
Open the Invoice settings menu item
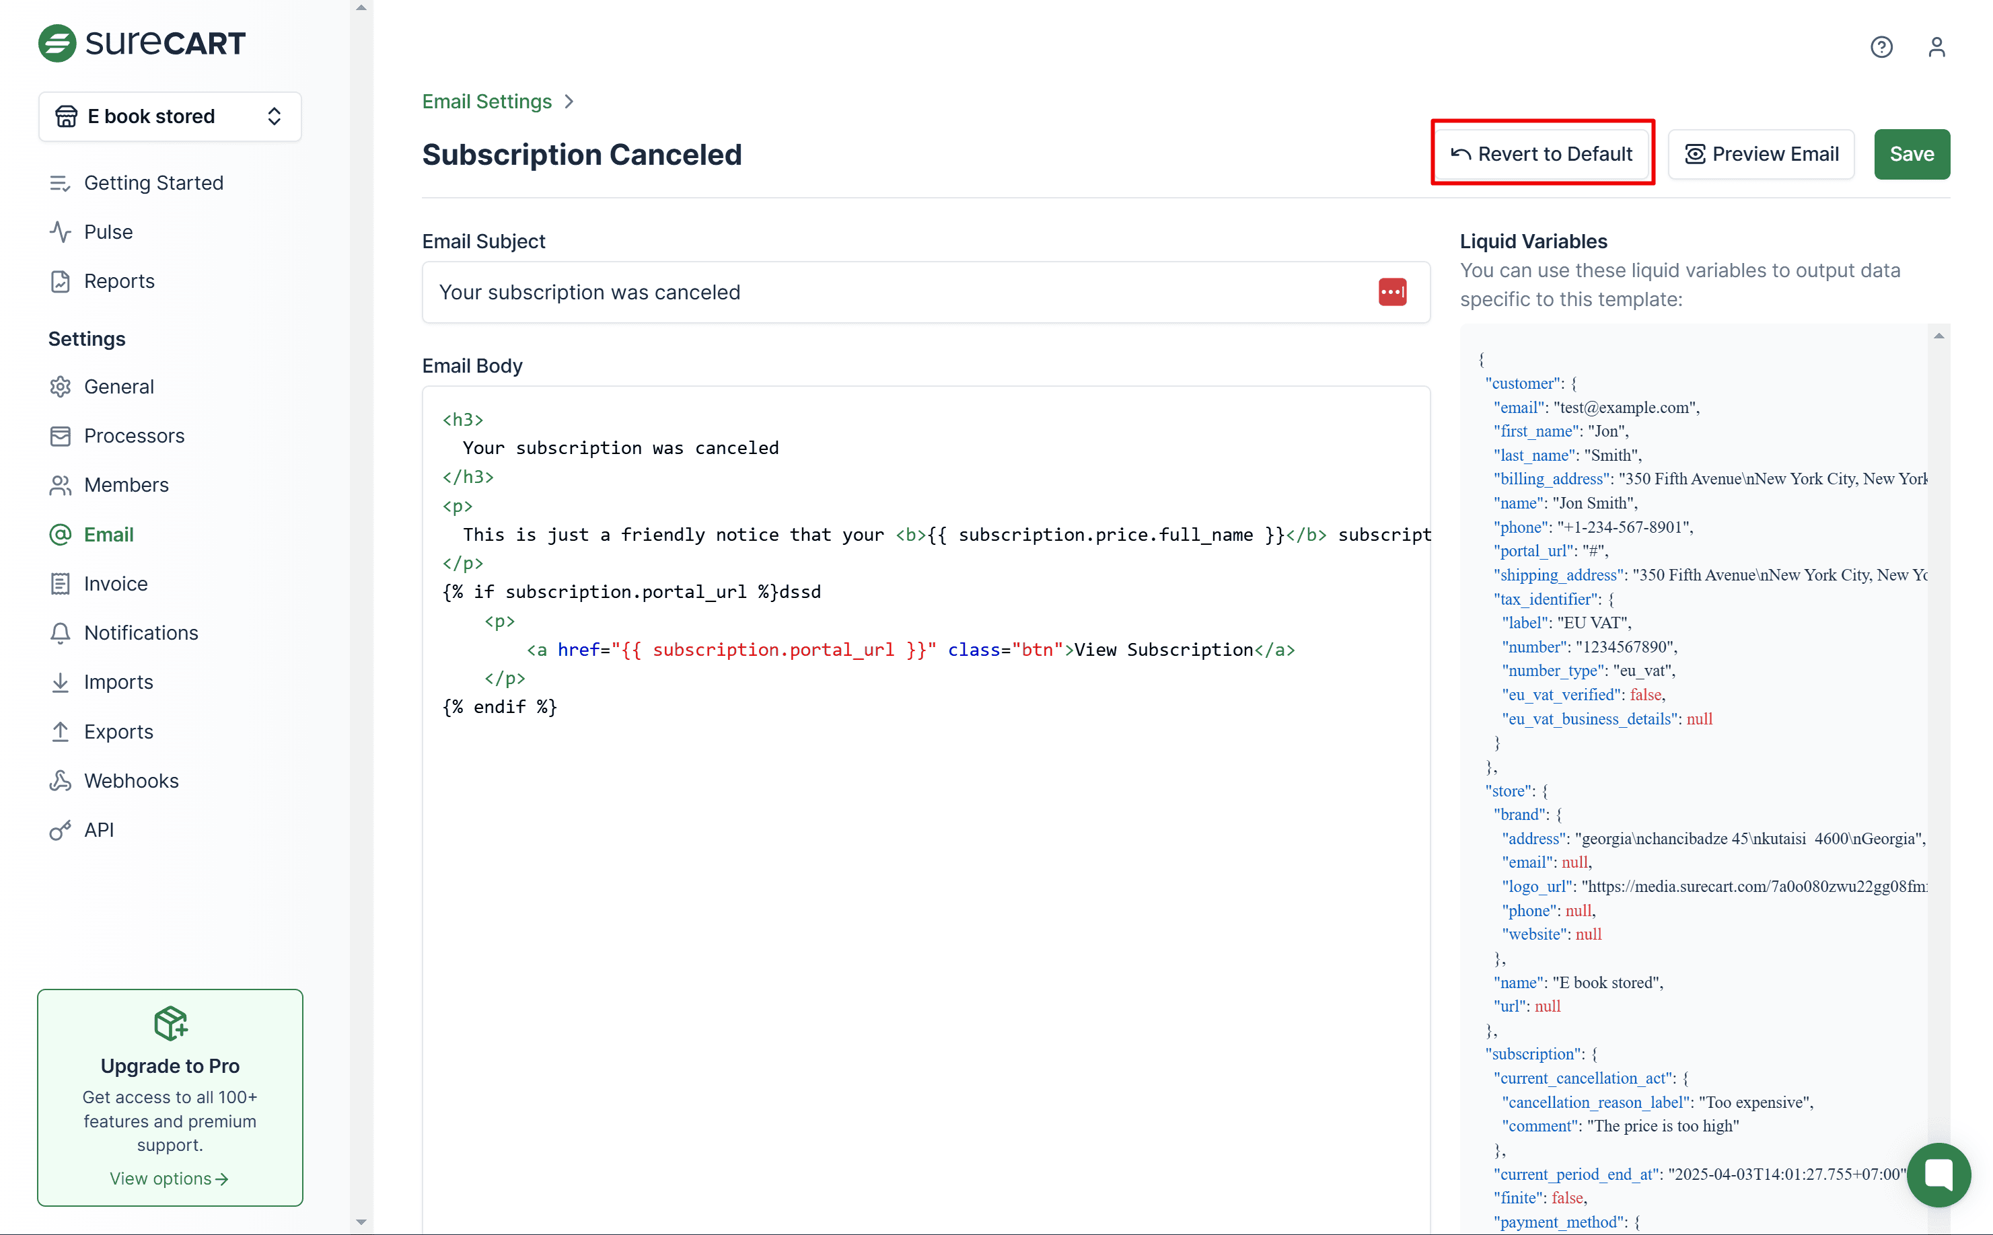[x=115, y=583]
